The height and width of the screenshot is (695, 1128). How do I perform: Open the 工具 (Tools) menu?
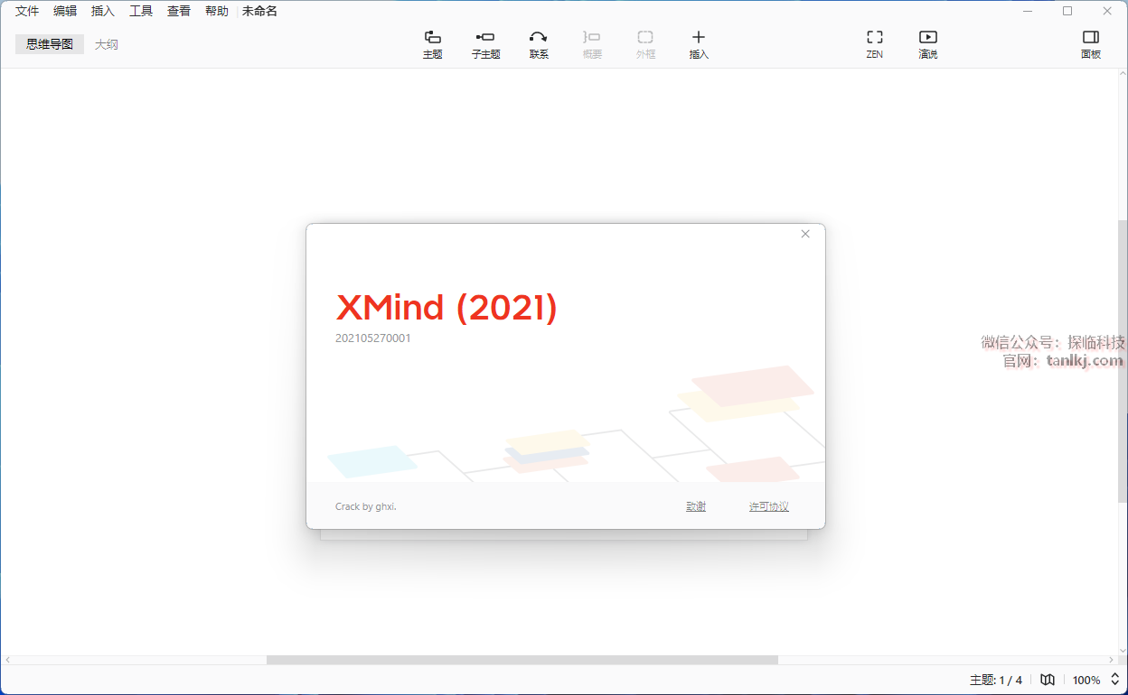tap(141, 12)
